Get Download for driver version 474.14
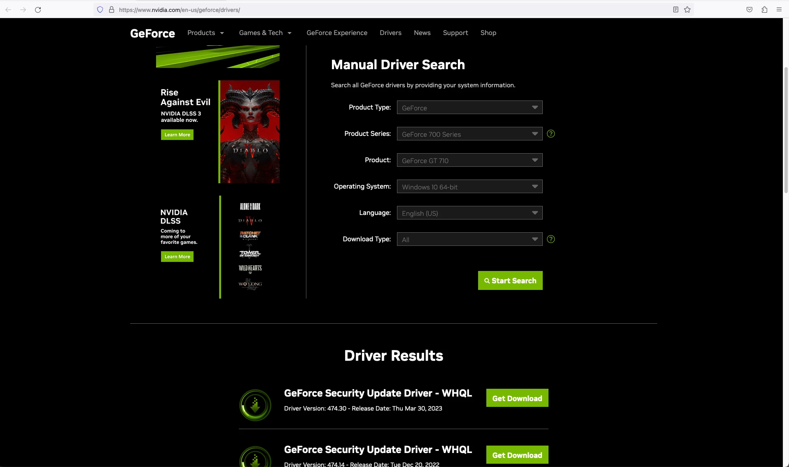The width and height of the screenshot is (789, 467). (517, 455)
